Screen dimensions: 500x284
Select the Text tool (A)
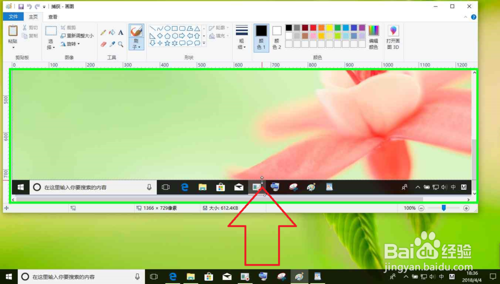[x=120, y=32]
